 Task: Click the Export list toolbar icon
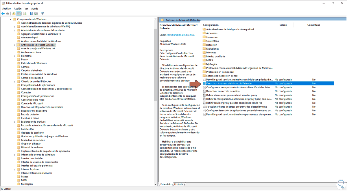[x=25, y=14]
